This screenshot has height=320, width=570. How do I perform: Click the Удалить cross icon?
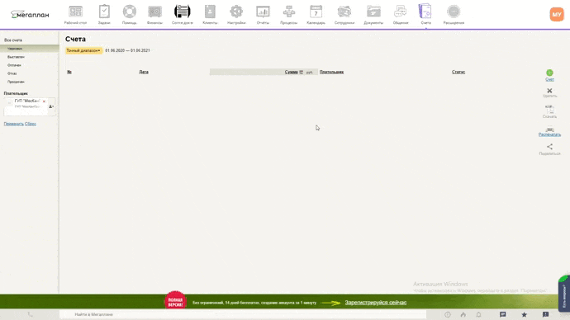point(549,91)
